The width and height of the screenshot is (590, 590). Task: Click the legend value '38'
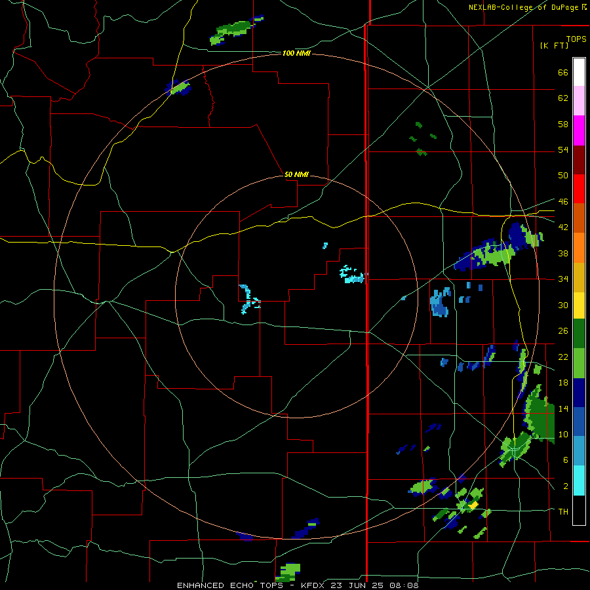click(563, 253)
